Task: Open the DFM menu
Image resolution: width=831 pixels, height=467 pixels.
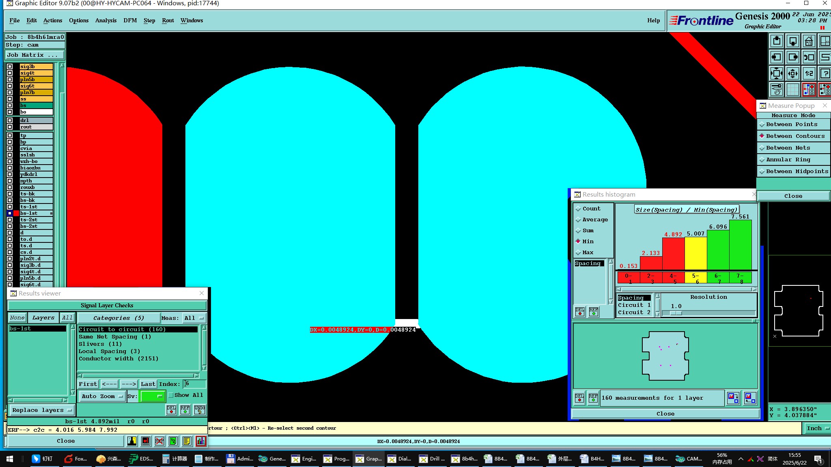Action: tap(130, 21)
